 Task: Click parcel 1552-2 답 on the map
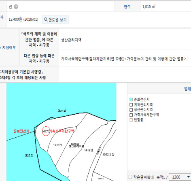[x=108, y=155]
